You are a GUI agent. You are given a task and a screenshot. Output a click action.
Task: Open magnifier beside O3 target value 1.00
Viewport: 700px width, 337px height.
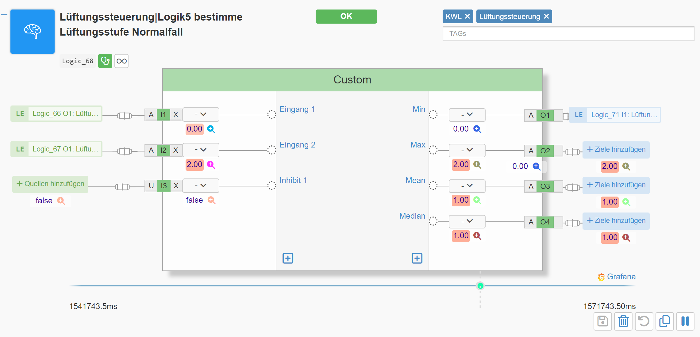[626, 202]
